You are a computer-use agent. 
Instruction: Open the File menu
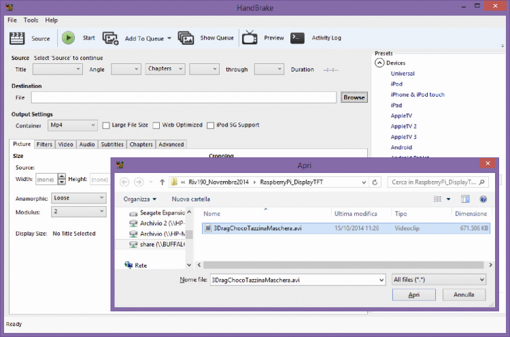click(x=12, y=20)
